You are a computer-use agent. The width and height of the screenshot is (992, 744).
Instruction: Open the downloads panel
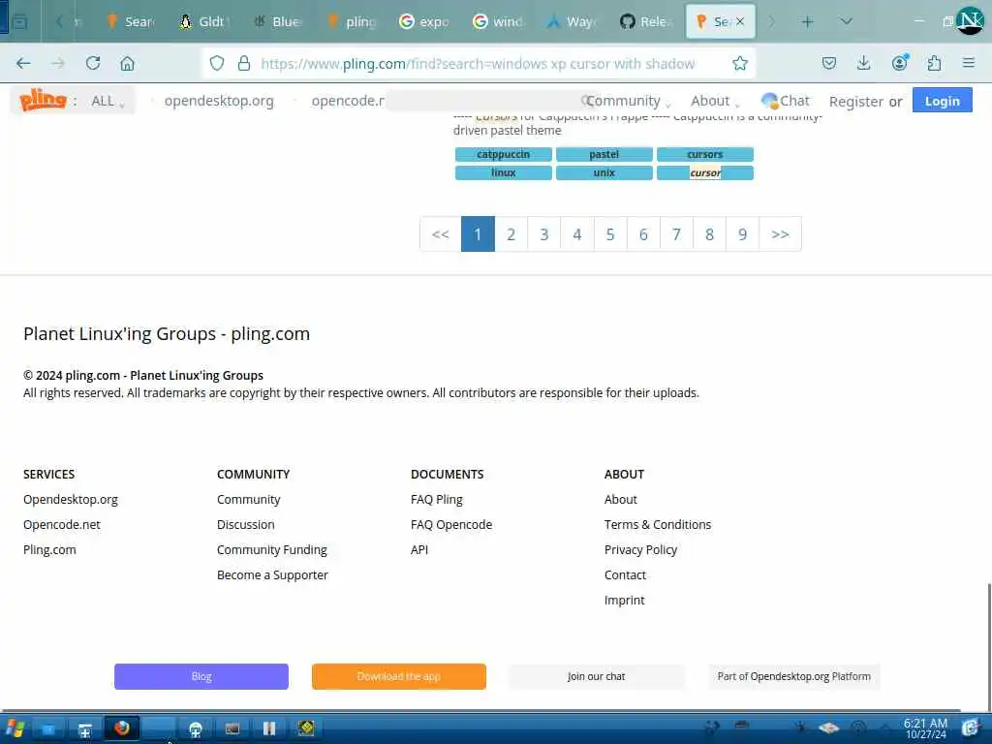tap(863, 63)
